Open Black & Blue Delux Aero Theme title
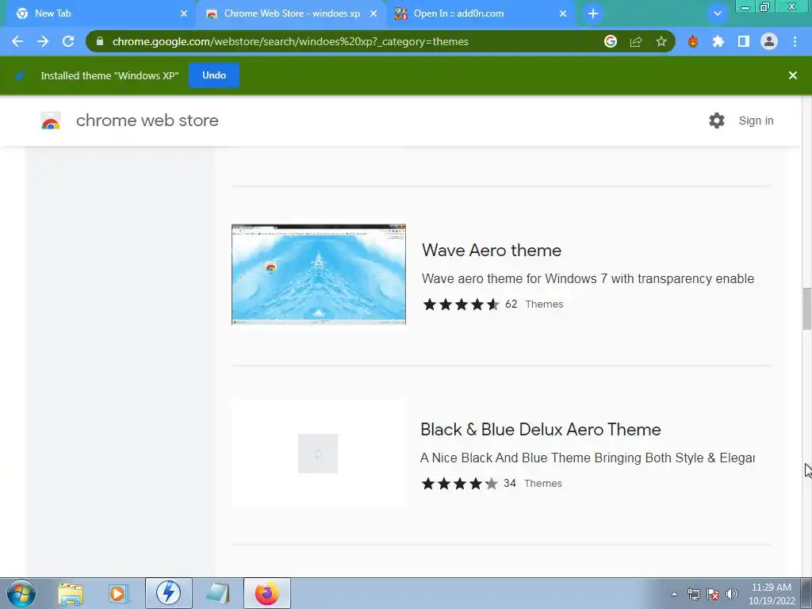812x609 pixels. 541,429
